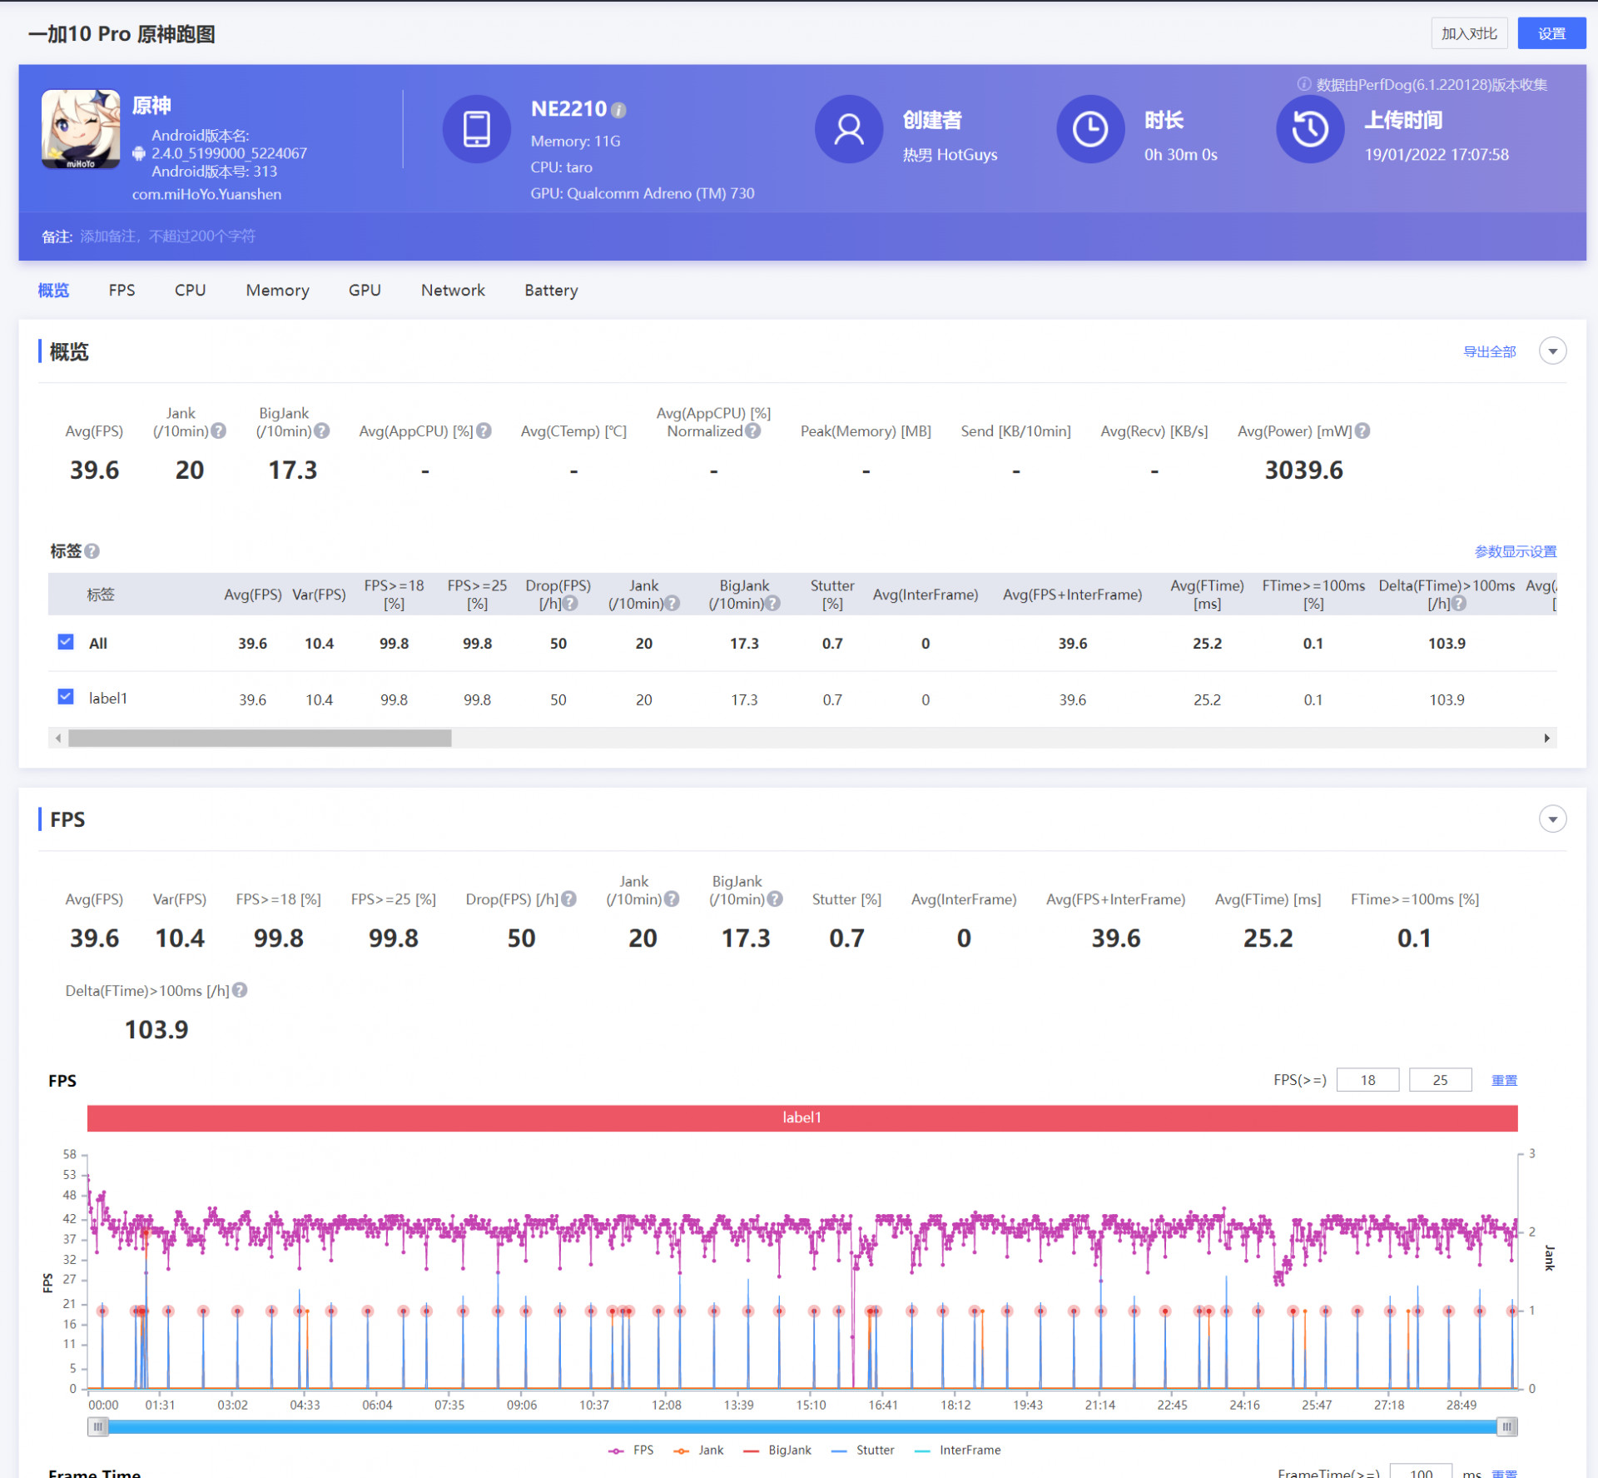Click the upload time history icon
This screenshot has width=1598, height=1478.
1309,129
